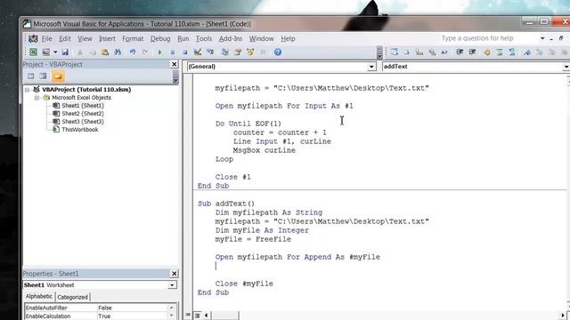Open the help question dropdown arrow

coord(542,38)
